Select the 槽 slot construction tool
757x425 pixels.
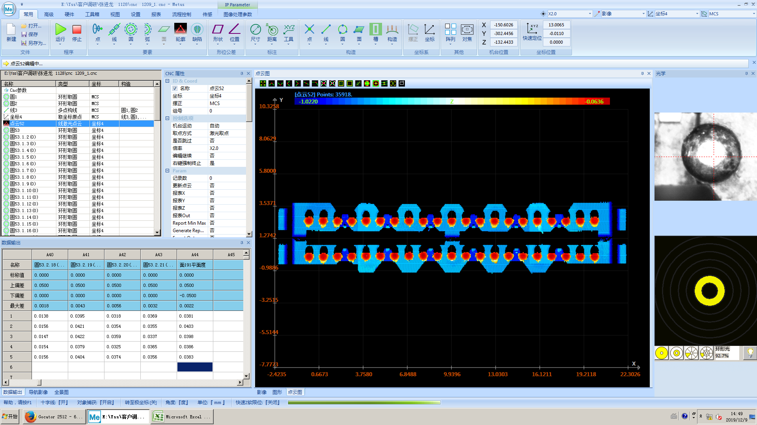(x=375, y=30)
